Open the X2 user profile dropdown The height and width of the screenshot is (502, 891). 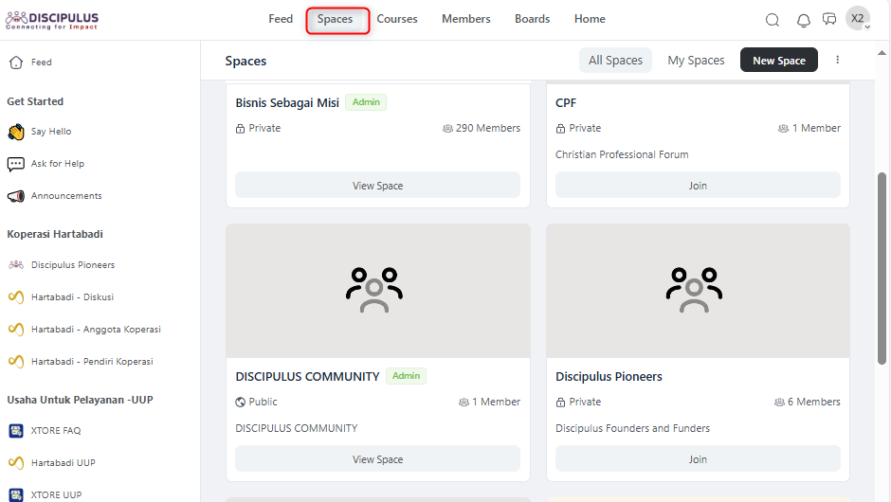858,19
